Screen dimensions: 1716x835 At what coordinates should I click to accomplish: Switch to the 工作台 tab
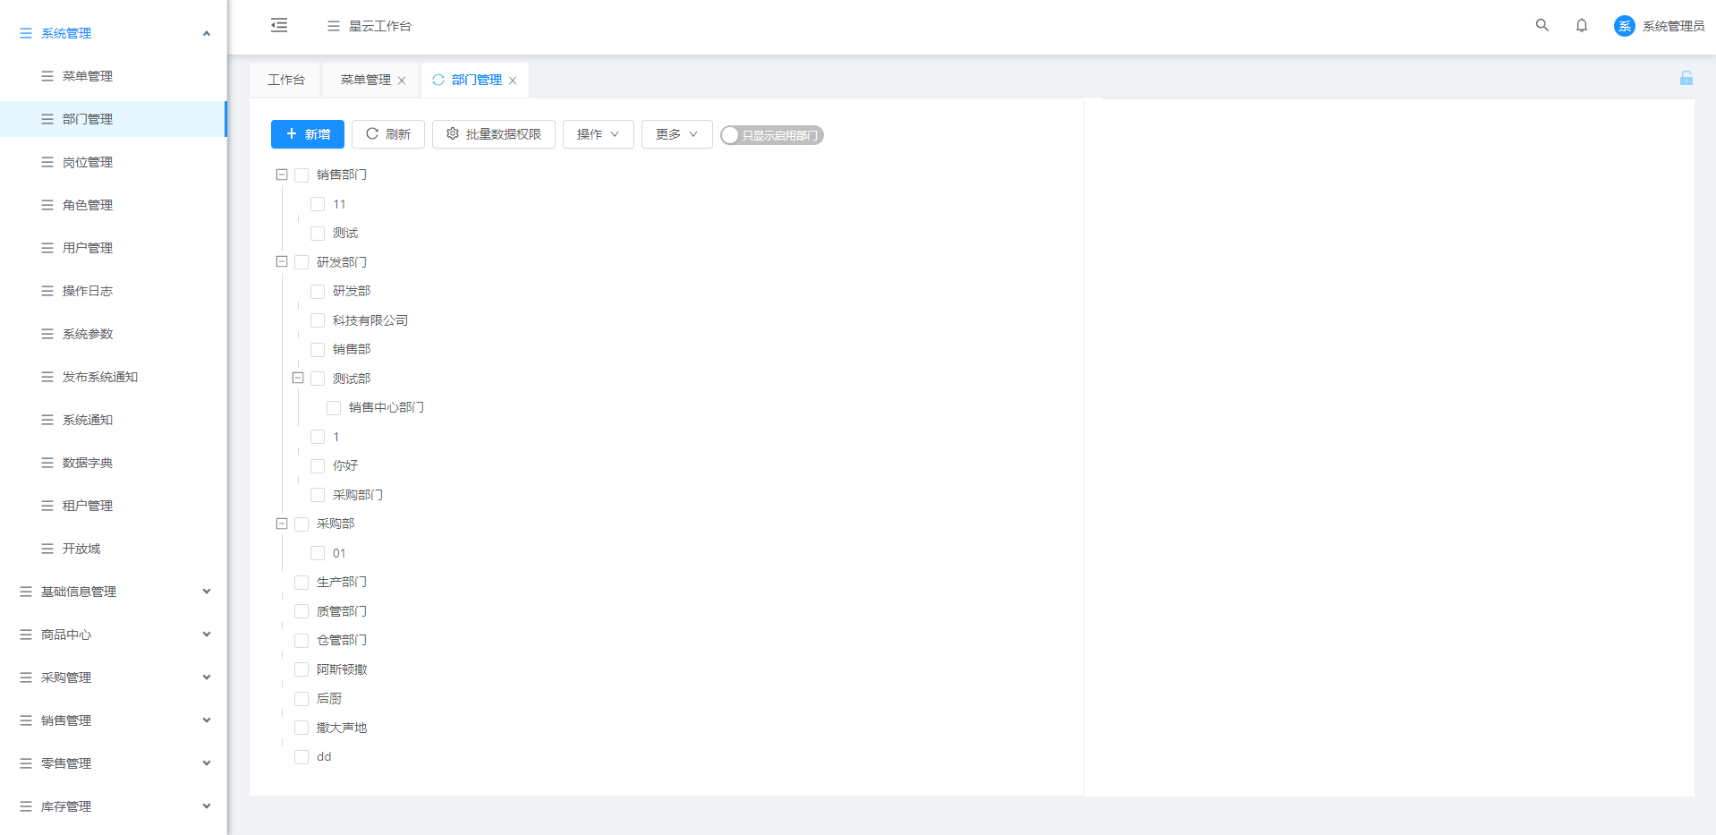286,80
